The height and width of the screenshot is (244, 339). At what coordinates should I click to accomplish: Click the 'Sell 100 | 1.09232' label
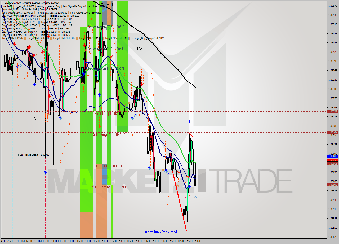[x=108, y=113]
